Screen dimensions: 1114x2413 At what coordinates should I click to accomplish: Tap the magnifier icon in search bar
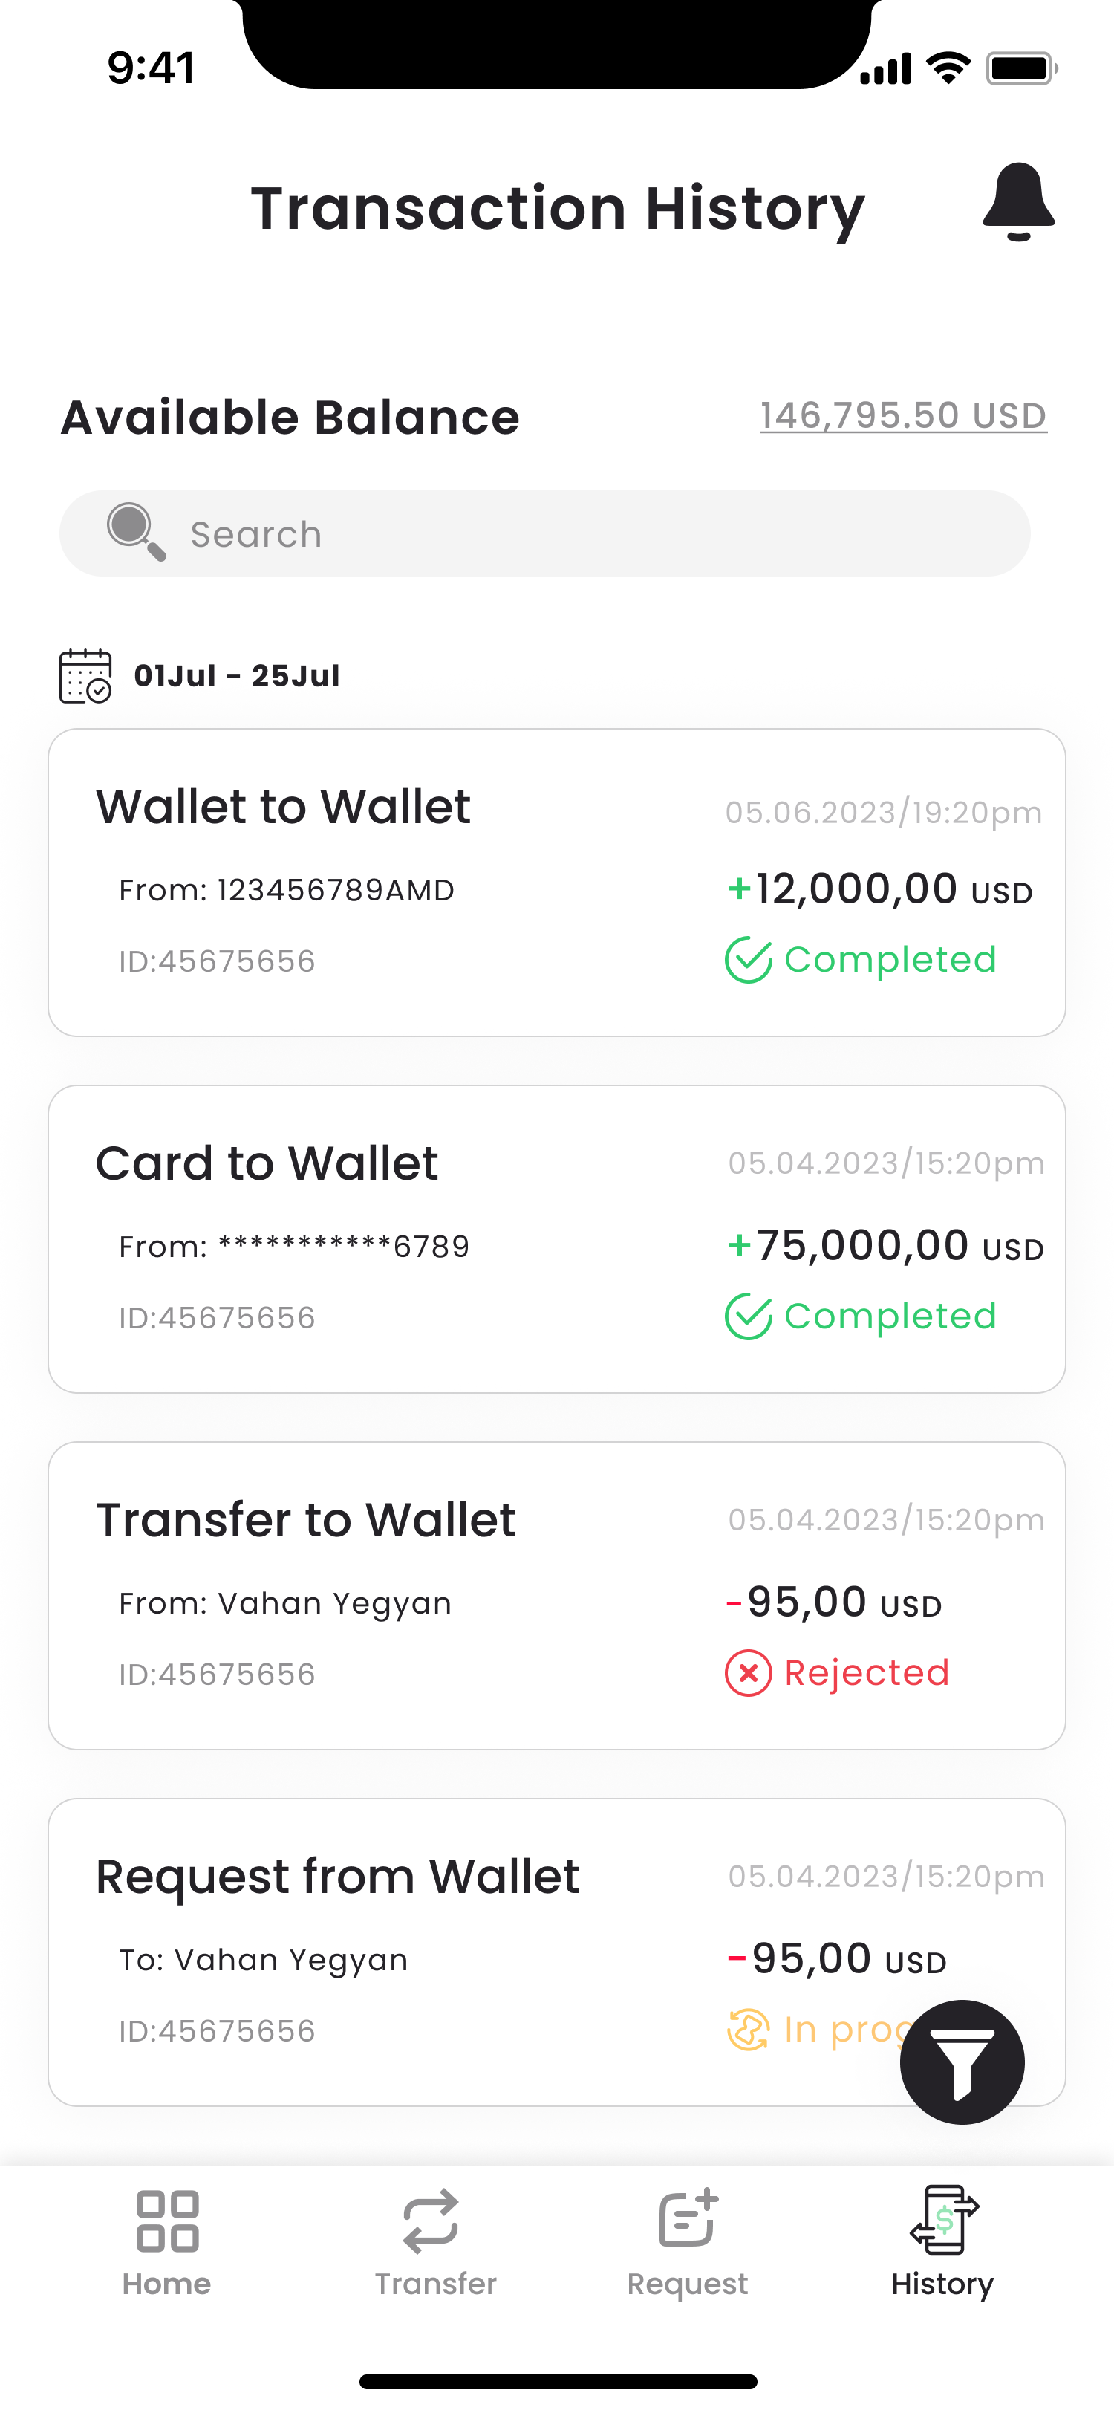[x=137, y=532]
